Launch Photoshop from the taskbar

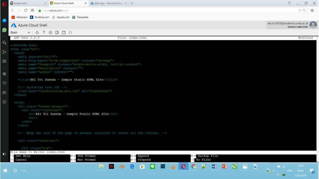click(162, 167)
